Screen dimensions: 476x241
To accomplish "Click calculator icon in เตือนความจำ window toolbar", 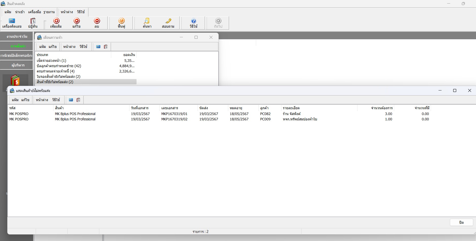I will coord(98,47).
